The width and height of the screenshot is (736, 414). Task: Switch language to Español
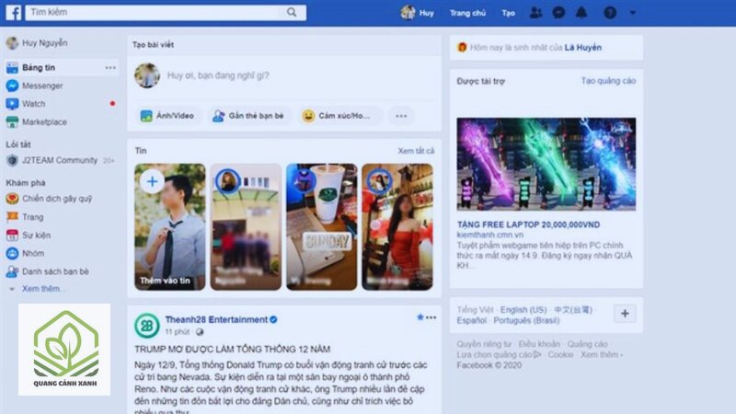[x=472, y=320]
